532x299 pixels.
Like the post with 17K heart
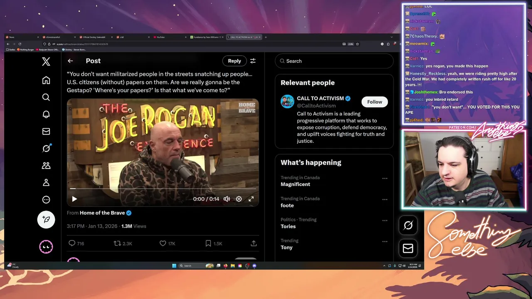click(167, 243)
